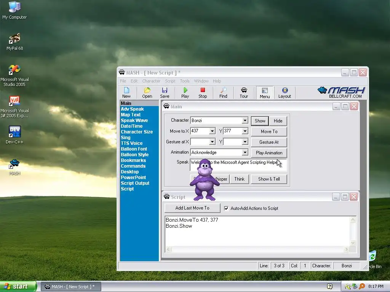Click the Think button
390x292 pixels.
239,179
